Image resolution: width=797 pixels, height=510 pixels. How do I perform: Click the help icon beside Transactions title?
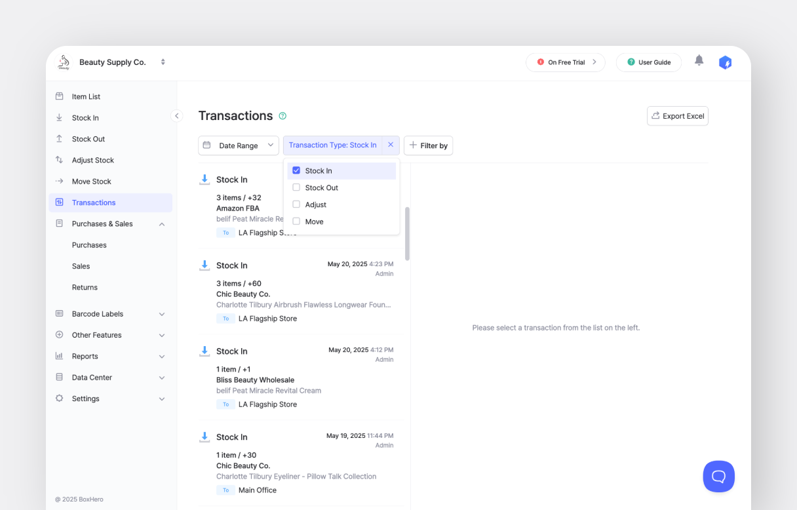tap(282, 116)
